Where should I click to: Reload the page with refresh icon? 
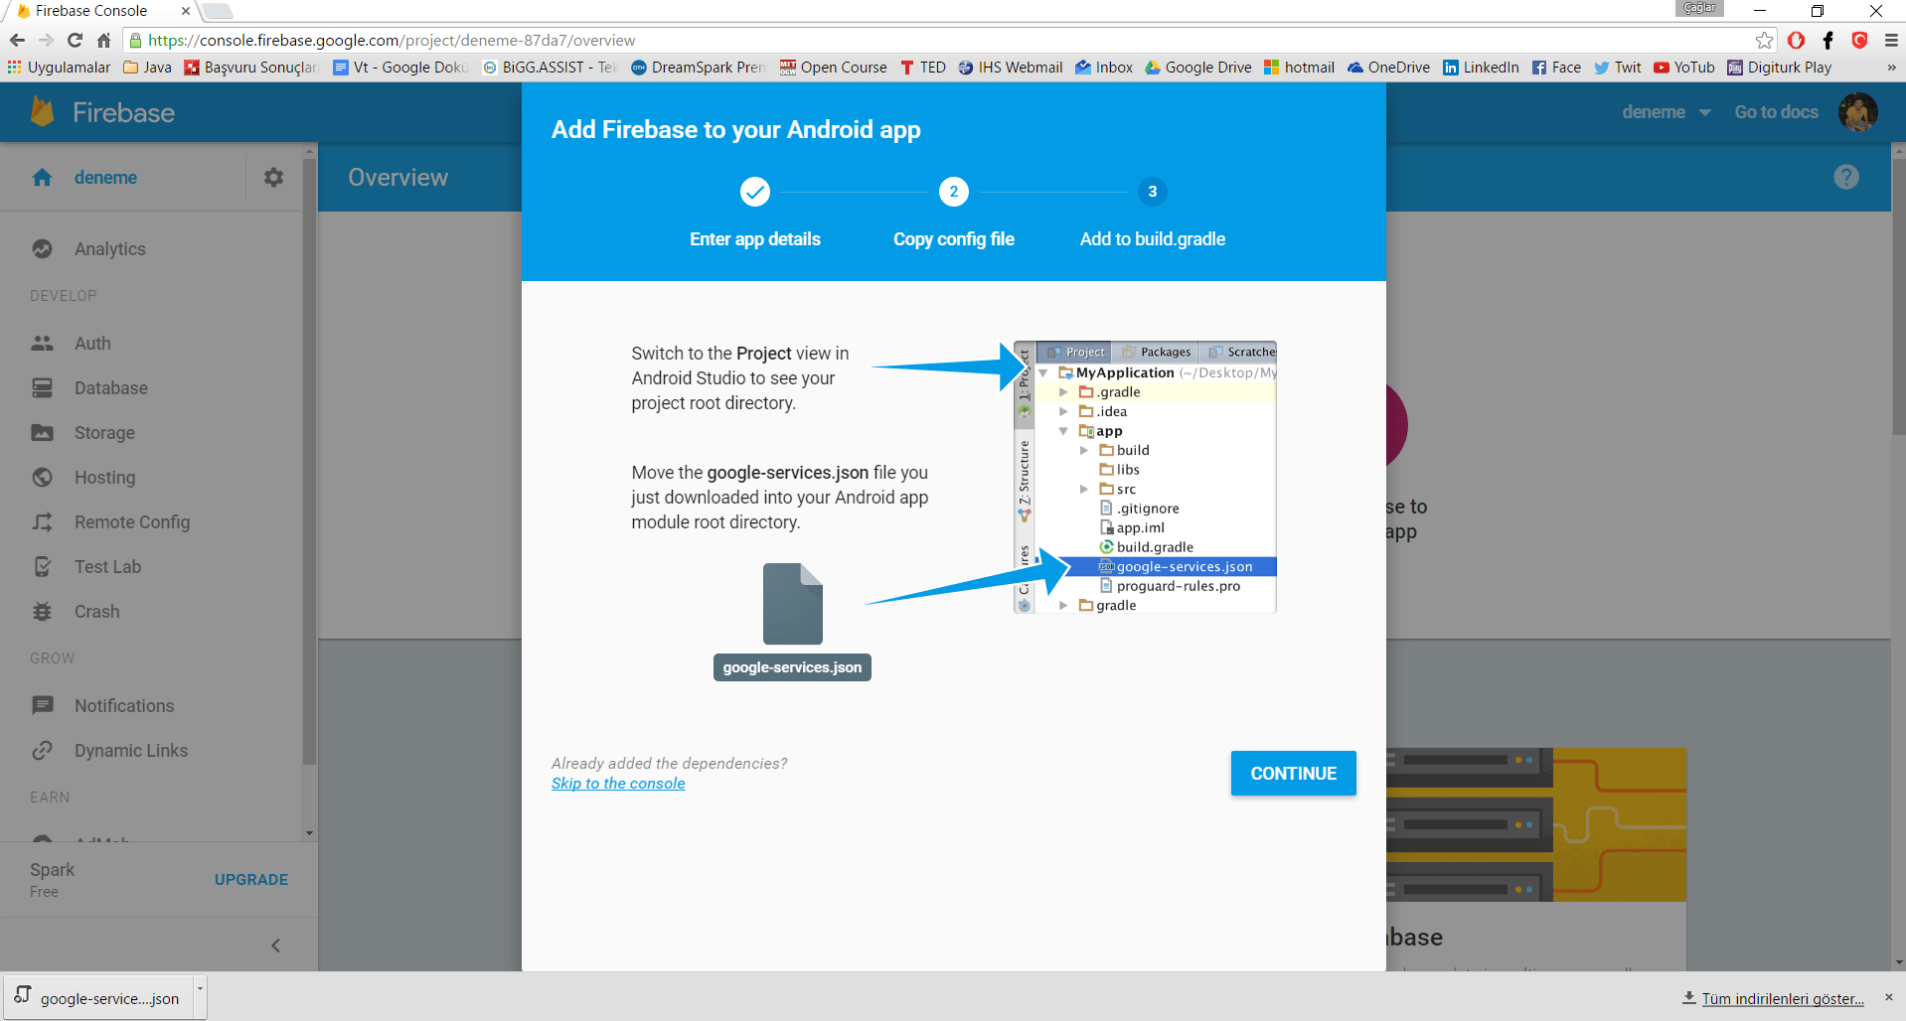[75, 40]
